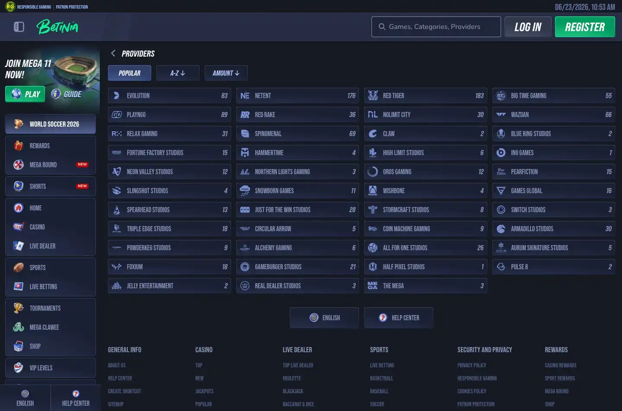
Task: Open Playngo provider logo
Action: tap(117, 115)
